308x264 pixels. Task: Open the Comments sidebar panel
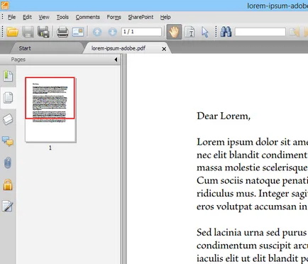[x=8, y=141]
